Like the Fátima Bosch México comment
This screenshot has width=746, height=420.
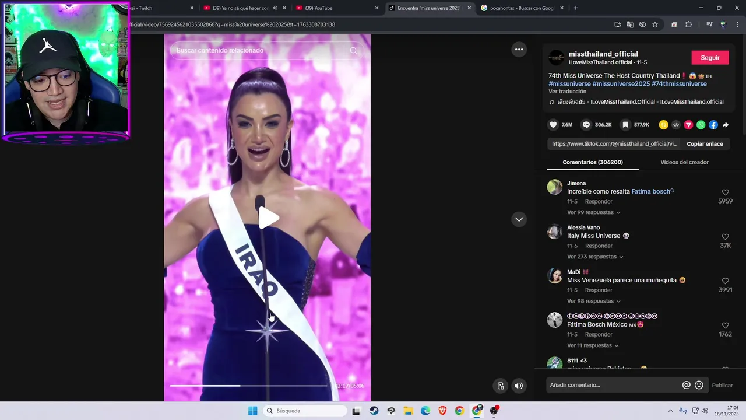point(725,325)
